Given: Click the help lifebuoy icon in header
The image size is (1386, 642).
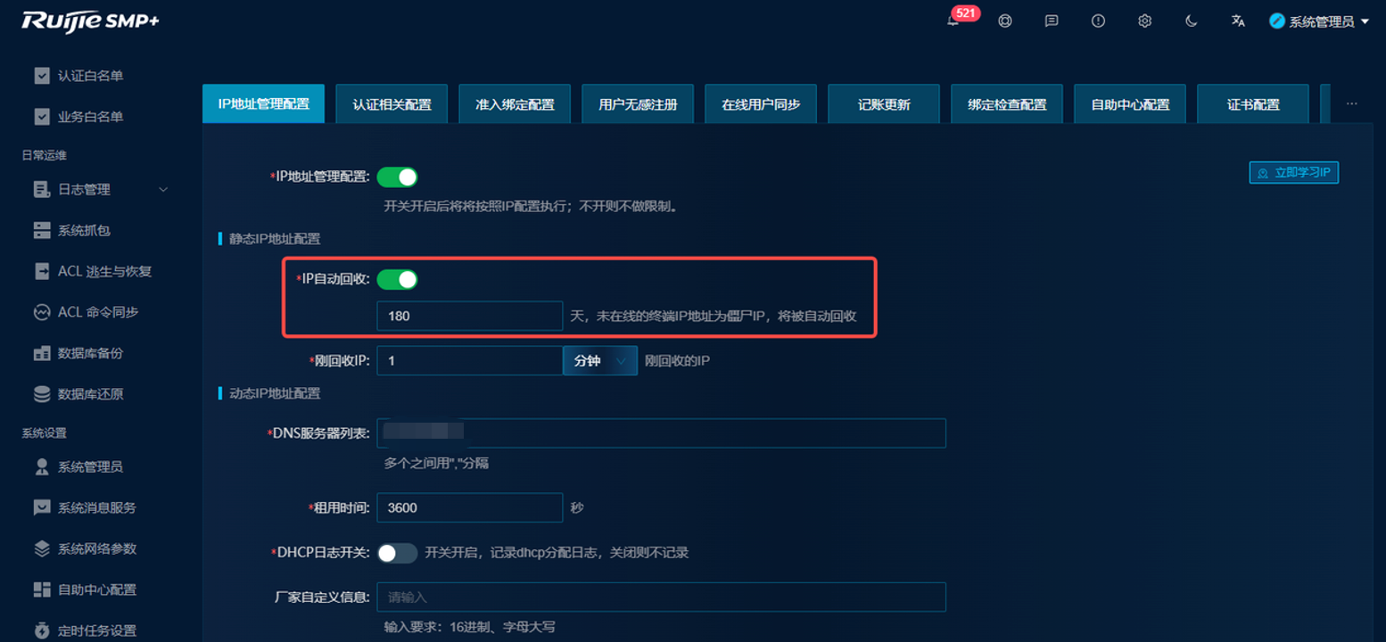Looking at the screenshot, I should [1005, 21].
